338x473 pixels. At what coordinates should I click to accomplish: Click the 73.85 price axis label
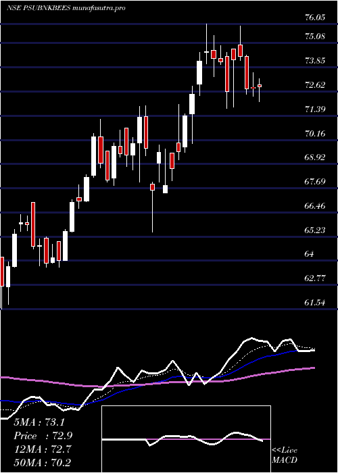point(315,61)
